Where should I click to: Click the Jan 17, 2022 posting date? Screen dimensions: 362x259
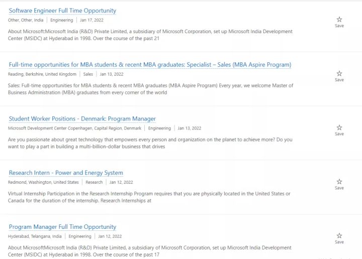pos(91,20)
